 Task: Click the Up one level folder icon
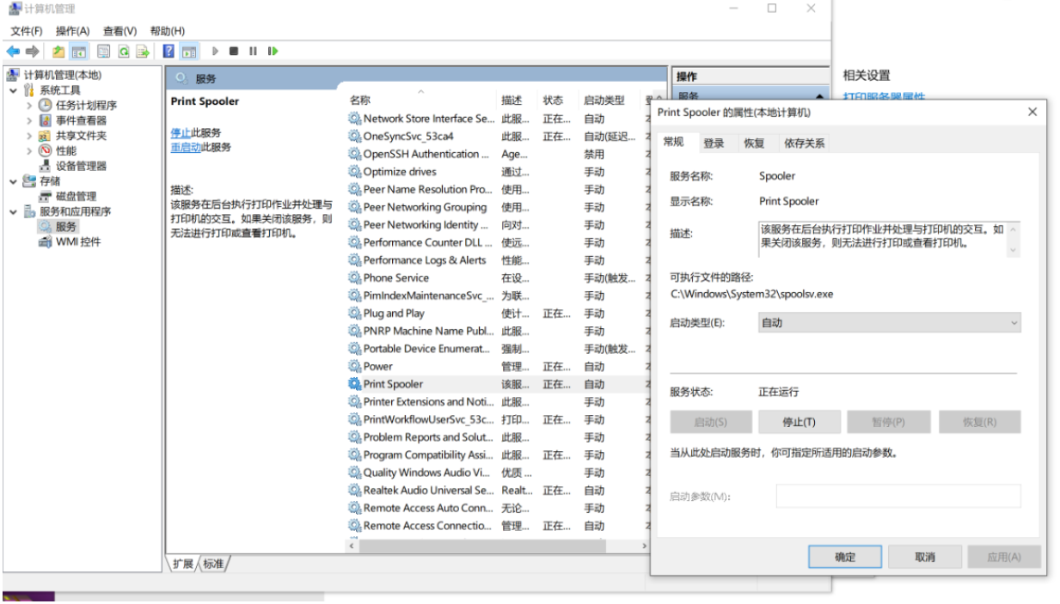pos(58,52)
